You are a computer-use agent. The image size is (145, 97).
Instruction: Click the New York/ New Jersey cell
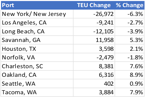37,14
